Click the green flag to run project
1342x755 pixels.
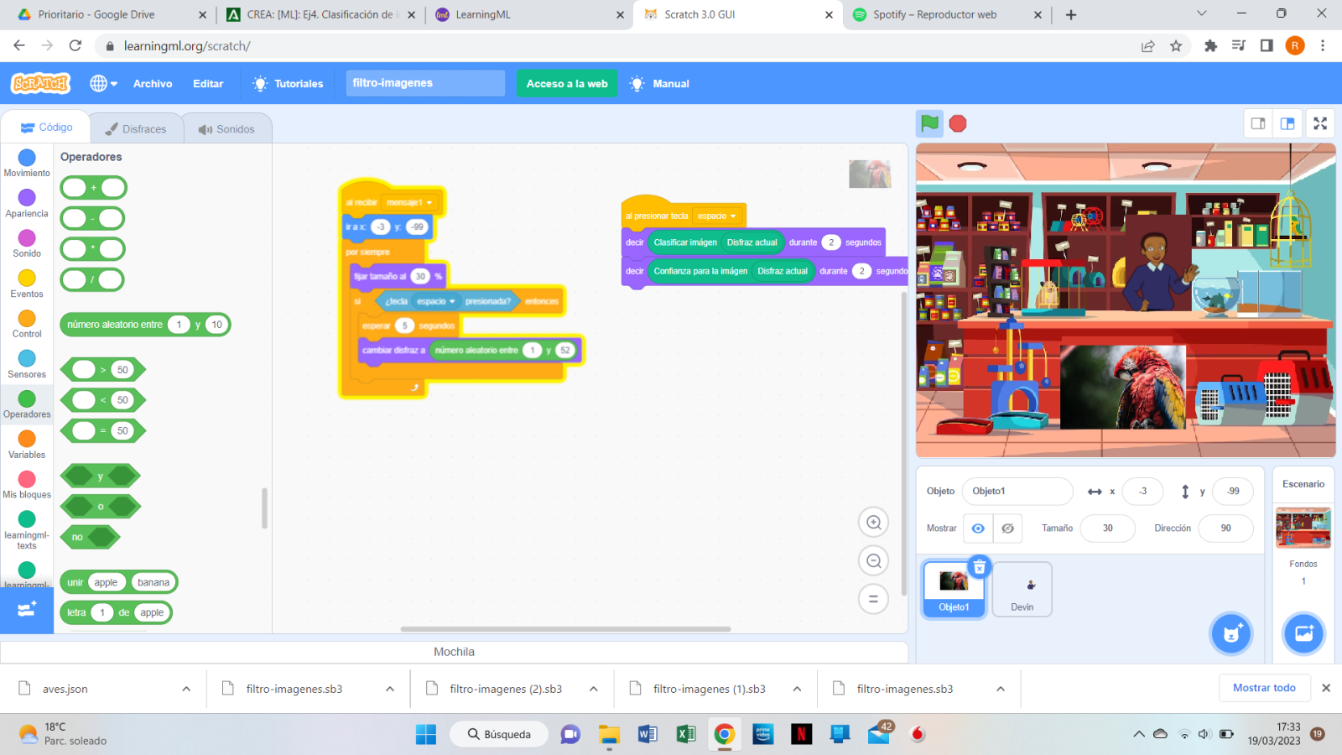tap(929, 123)
